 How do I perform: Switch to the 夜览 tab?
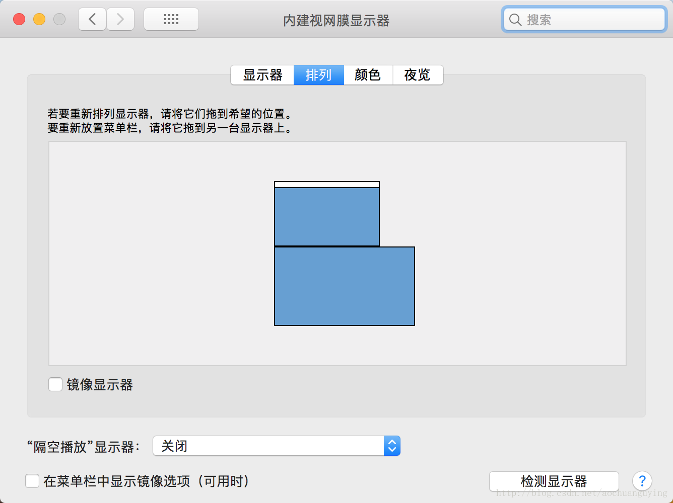[418, 75]
